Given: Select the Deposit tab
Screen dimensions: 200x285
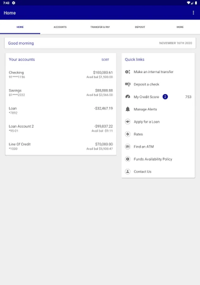Looking at the screenshot, I should [140, 27].
